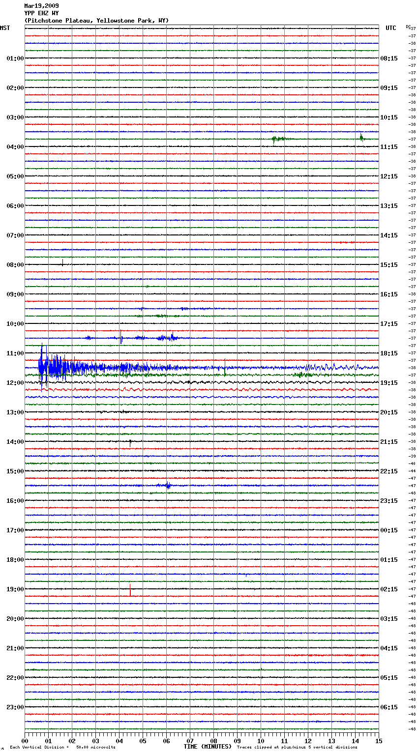Click the DC offset value -44

(x=413, y=471)
